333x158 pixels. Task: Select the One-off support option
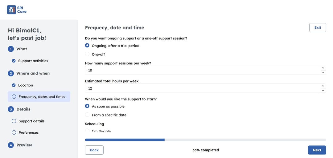[87, 54]
